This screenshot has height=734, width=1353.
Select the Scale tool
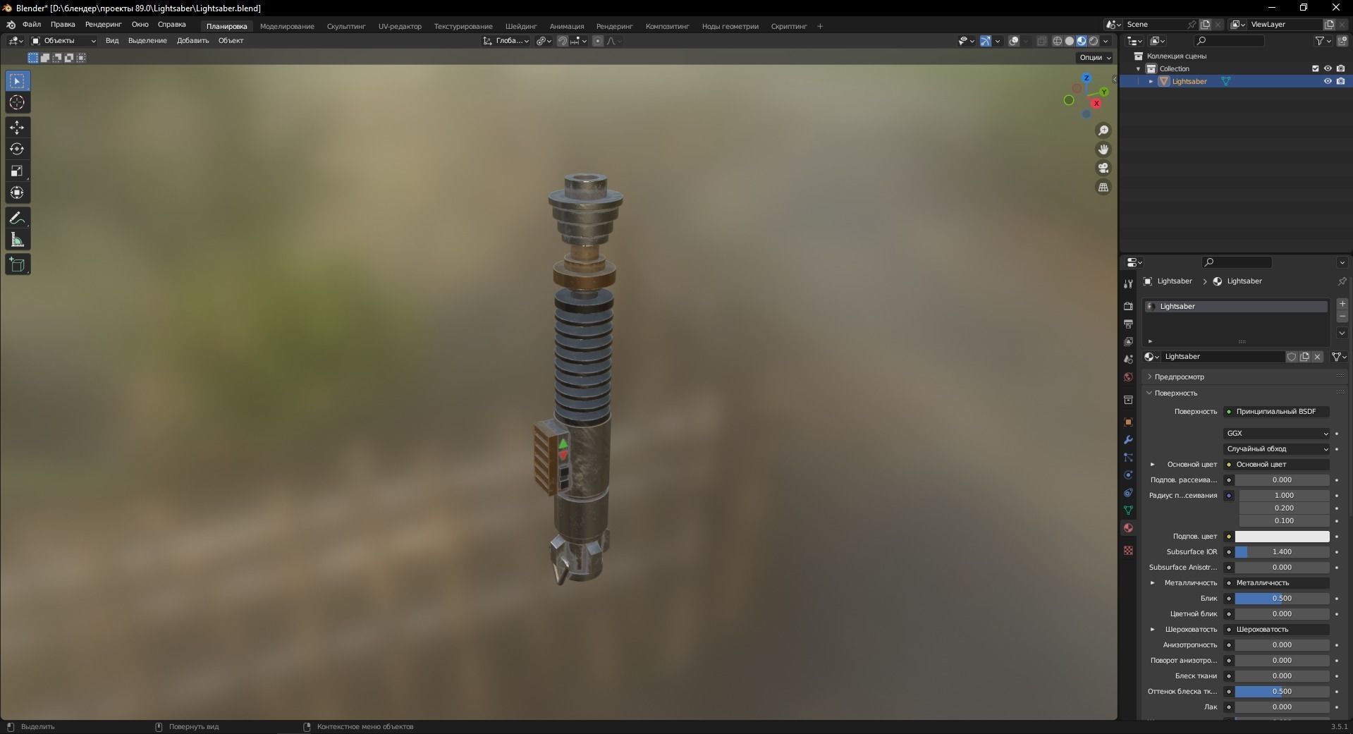tap(17, 171)
